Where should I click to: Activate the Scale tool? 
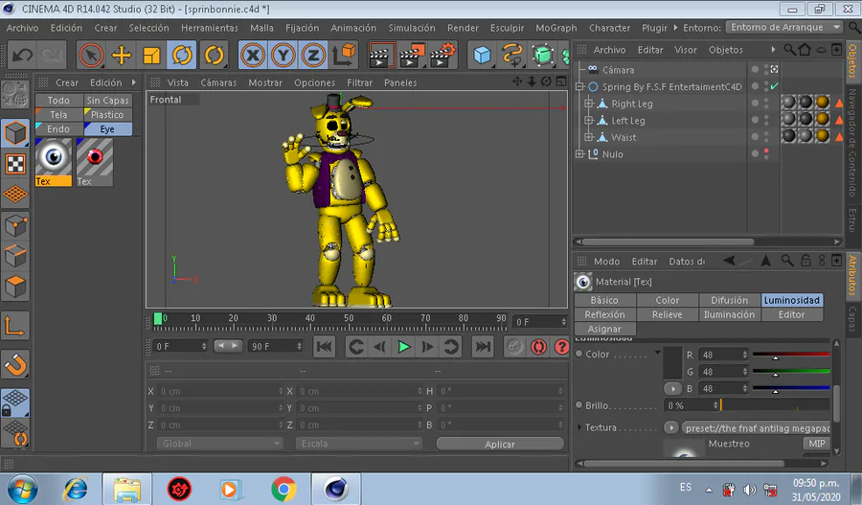[x=151, y=55]
